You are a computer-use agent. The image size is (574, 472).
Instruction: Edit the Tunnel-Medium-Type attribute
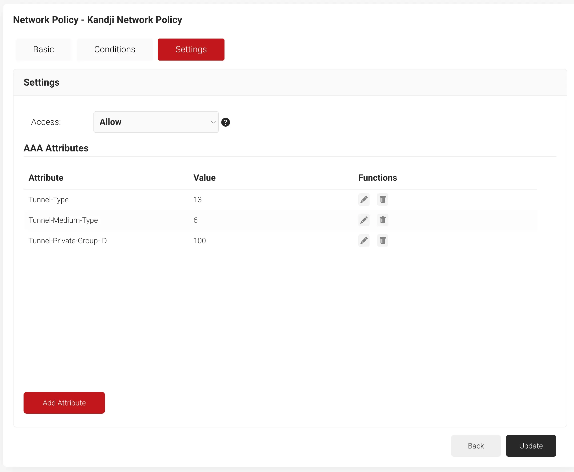[x=364, y=220]
